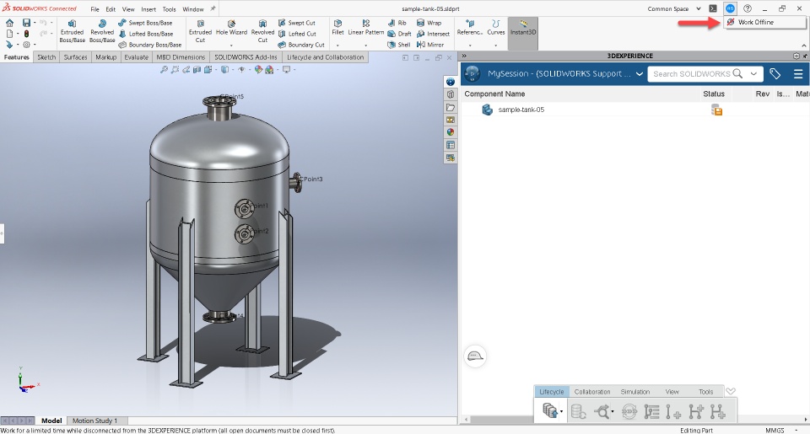Open the Insert menu
This screenshot has width=810, height=434.
pyautogui.click(x=148, y=8)
